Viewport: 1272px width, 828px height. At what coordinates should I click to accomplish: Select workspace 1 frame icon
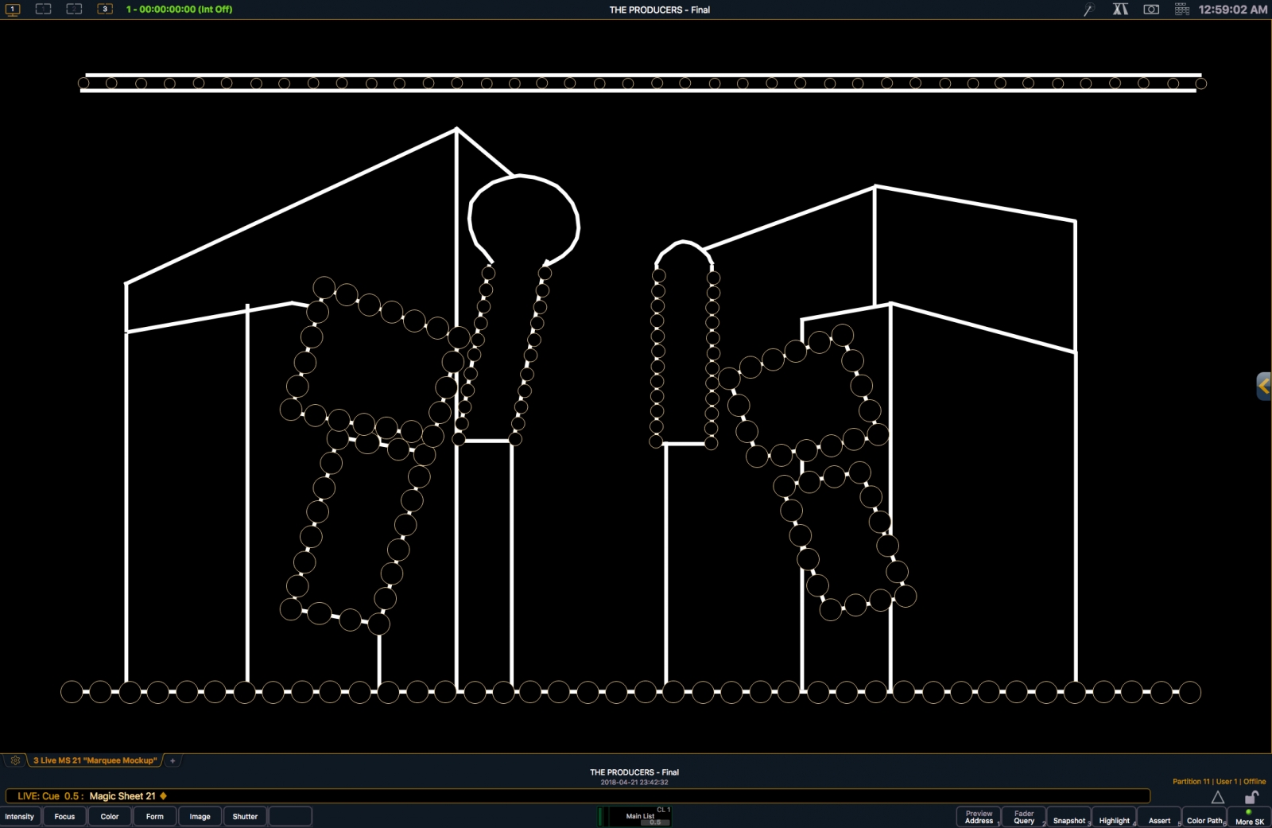coord(44,10)
